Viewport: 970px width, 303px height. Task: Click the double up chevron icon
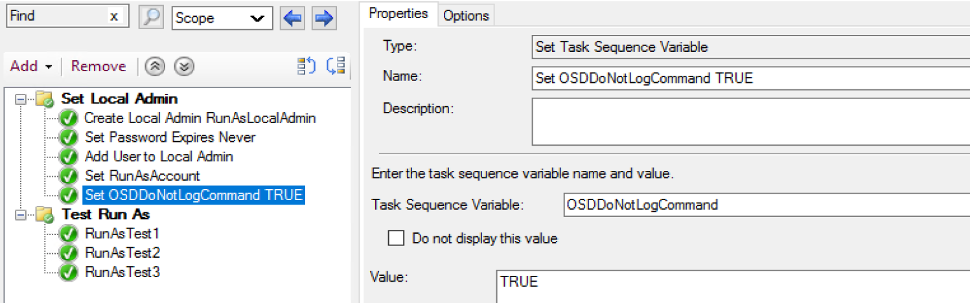click(x=154, y=67)
